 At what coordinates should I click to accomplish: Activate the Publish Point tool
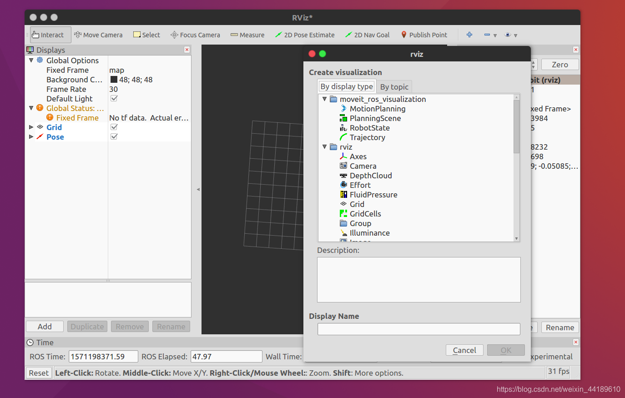424,35
